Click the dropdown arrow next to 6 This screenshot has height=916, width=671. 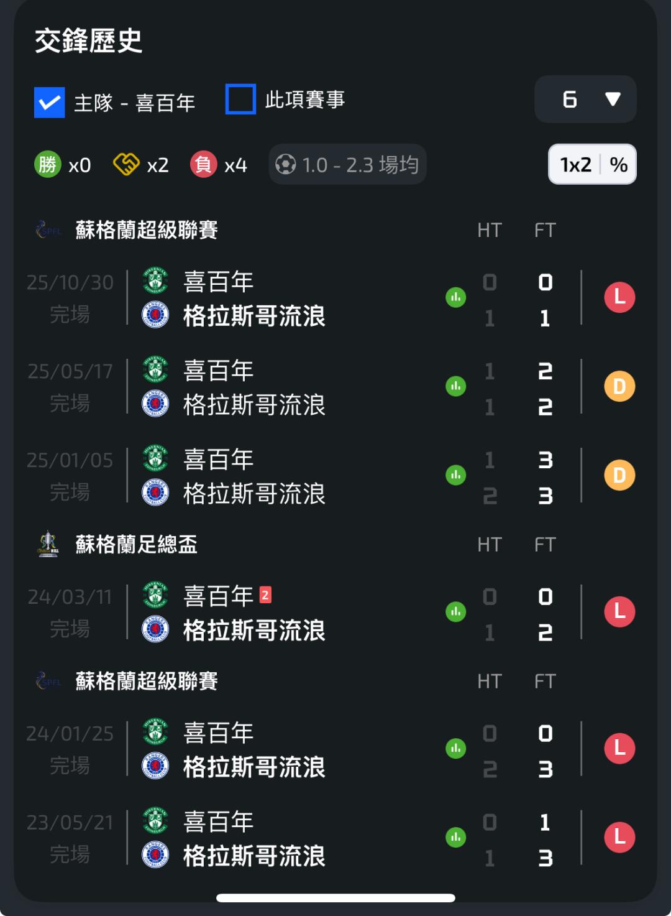coord(613,99)
